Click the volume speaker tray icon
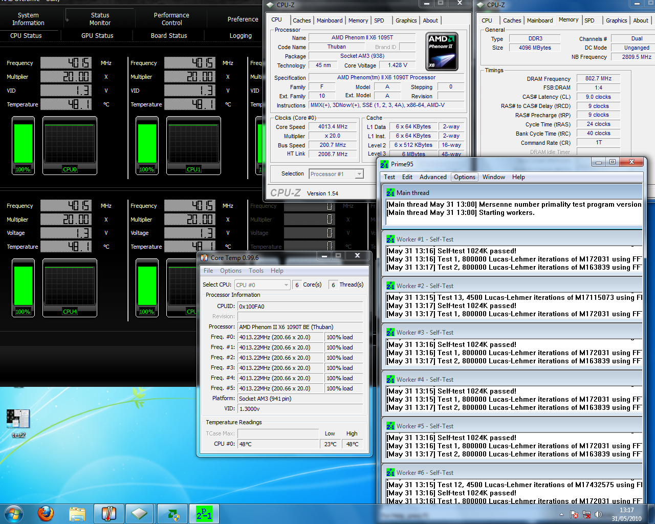 [598, 514]
